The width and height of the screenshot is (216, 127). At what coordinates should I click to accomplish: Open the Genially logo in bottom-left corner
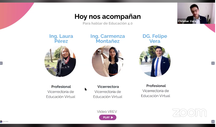click(x=4, y=122)
